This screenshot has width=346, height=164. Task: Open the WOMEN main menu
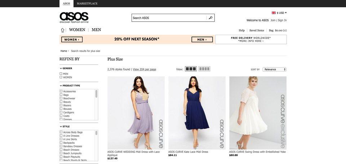77,30
